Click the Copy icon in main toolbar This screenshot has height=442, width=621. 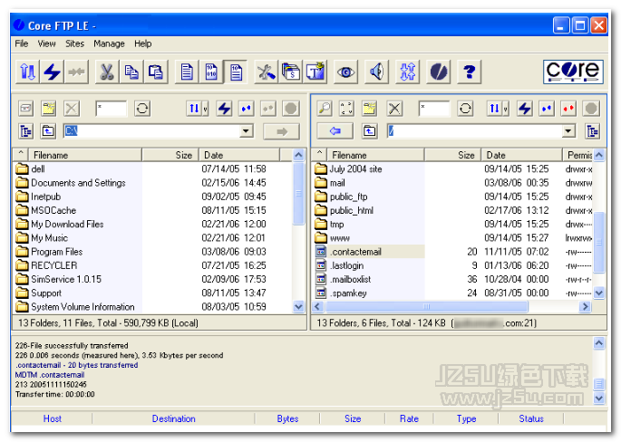click(131, 72)
